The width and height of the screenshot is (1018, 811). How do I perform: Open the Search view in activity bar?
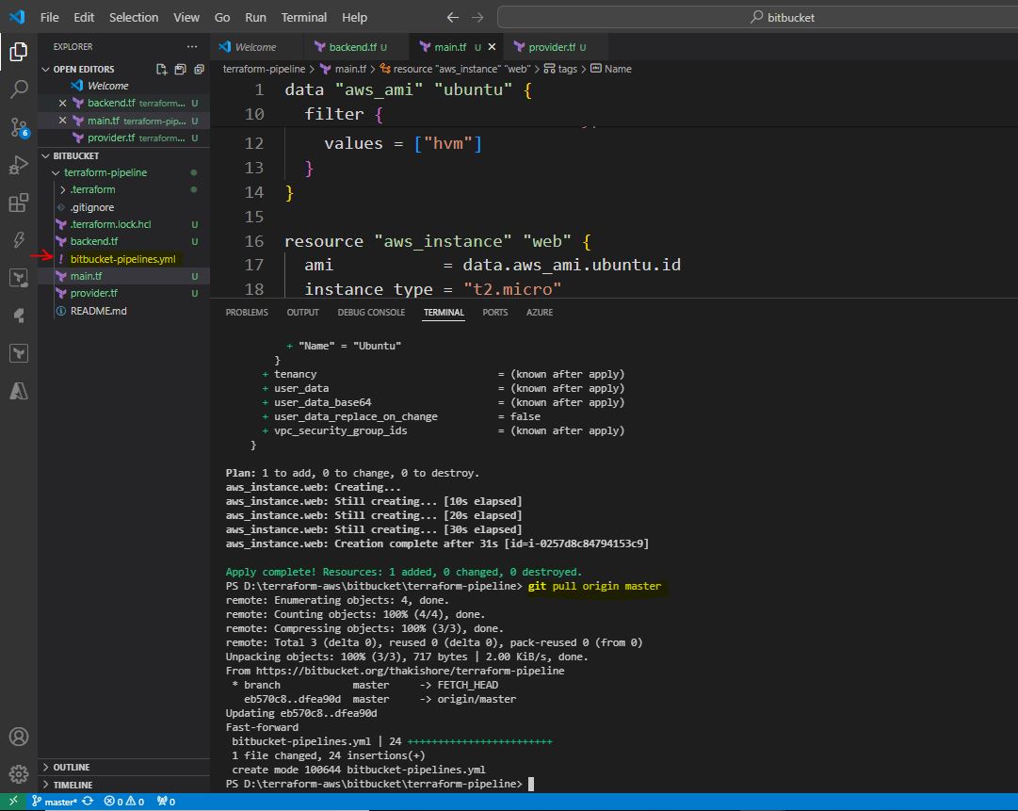(x=18, y=89)
